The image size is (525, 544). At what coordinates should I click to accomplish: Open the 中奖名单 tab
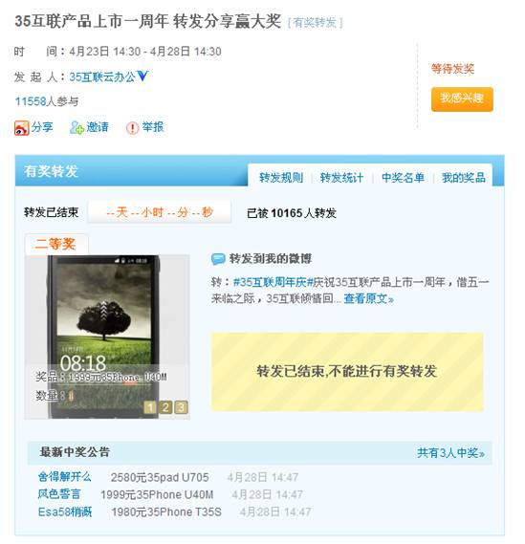click(x=403, y=178)
